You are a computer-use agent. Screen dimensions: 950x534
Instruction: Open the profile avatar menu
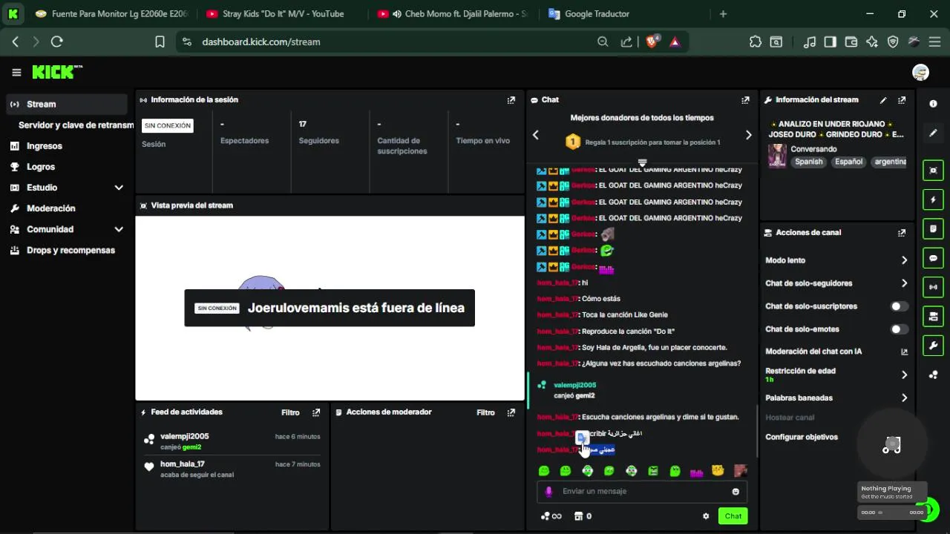click(x=920, y=72)
